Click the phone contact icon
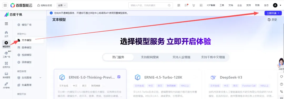 point(281,91)
